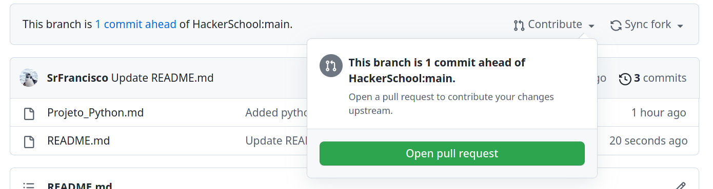Image resolution: width=713 pixels, height=189 pixels.
Task: Click the README outline list icon
Action: (29, 186)
